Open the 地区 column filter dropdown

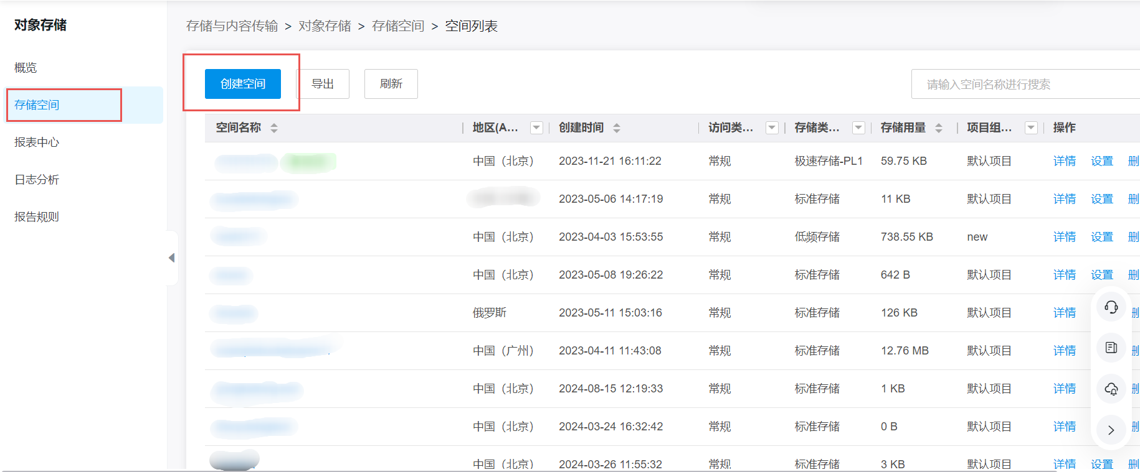coord(536,127)
